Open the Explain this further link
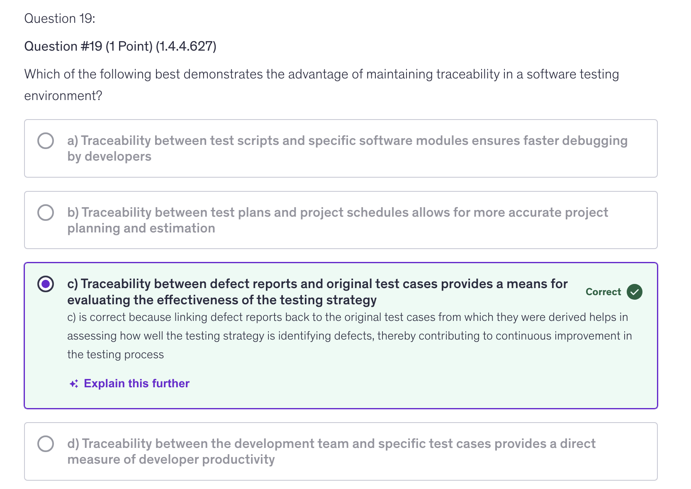Screen dimensions: 691x489 pos(136,383)
